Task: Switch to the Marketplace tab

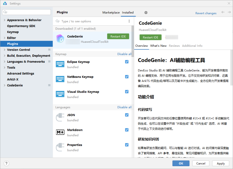Action: pyautogui.click(x=111, y=13)
